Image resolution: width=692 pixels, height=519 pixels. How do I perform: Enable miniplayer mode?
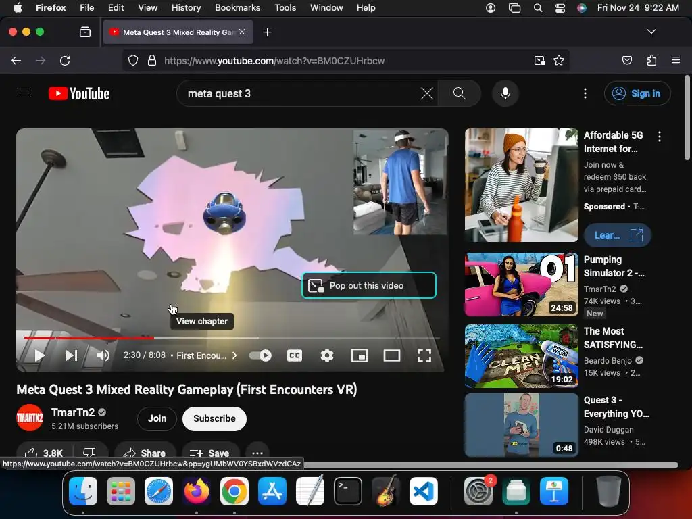coord(360,355)
